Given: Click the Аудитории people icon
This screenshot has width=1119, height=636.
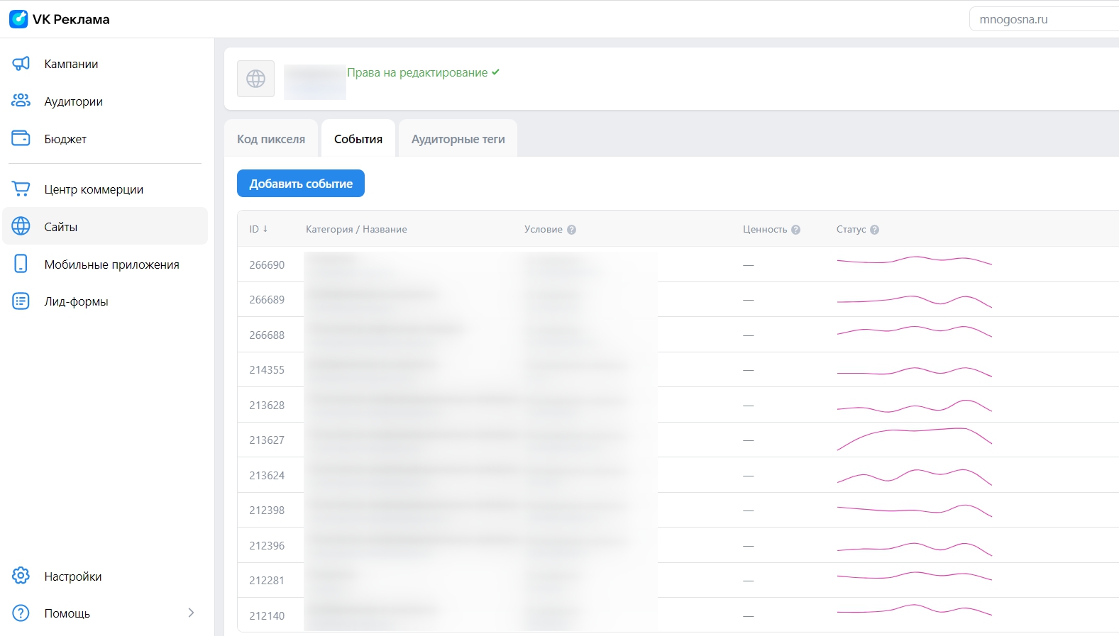Looking at the screenshot, I should 21,101.
